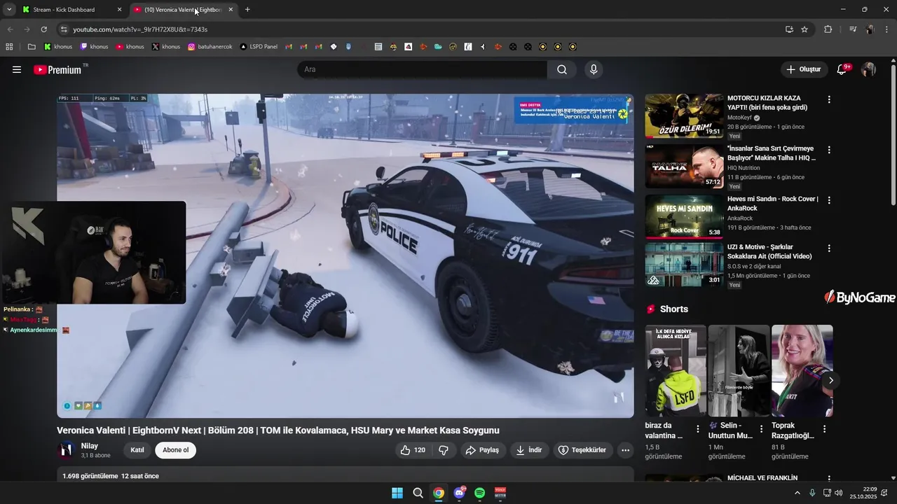Dislike the Veronica Valenti video

pyautogui.click(x=444, y=450)
